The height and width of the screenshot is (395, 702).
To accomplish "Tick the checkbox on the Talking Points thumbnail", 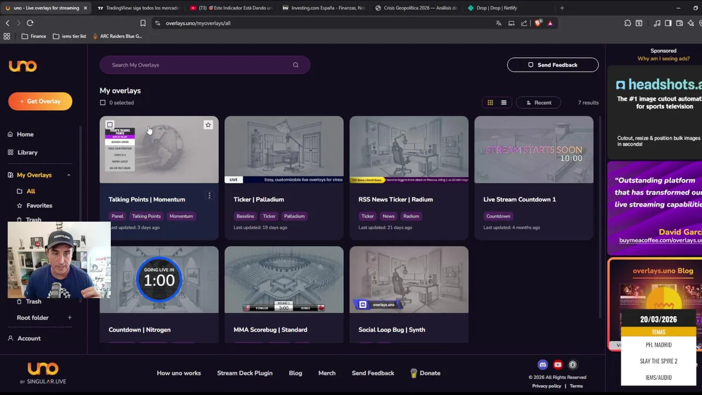I will tap(110, 125).
